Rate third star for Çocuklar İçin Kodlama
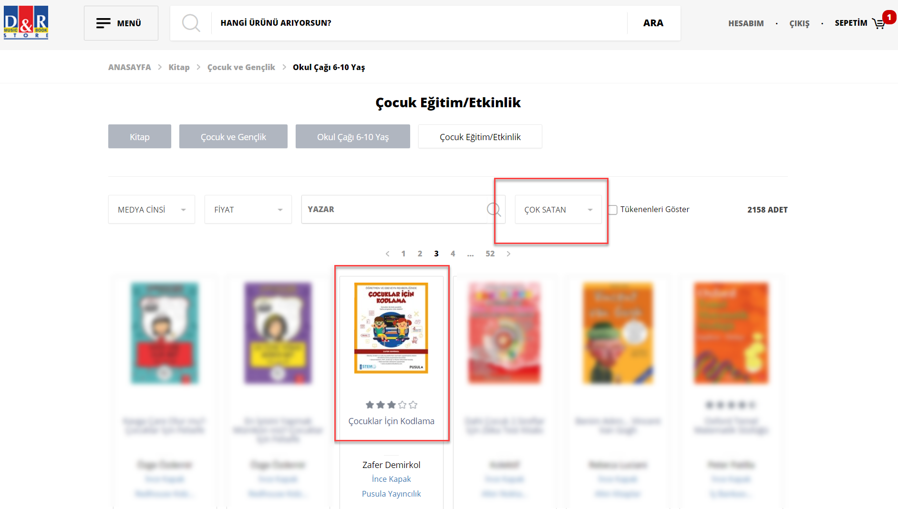The height and width of the screenshot is (509, 898). [x=392, y=405]
